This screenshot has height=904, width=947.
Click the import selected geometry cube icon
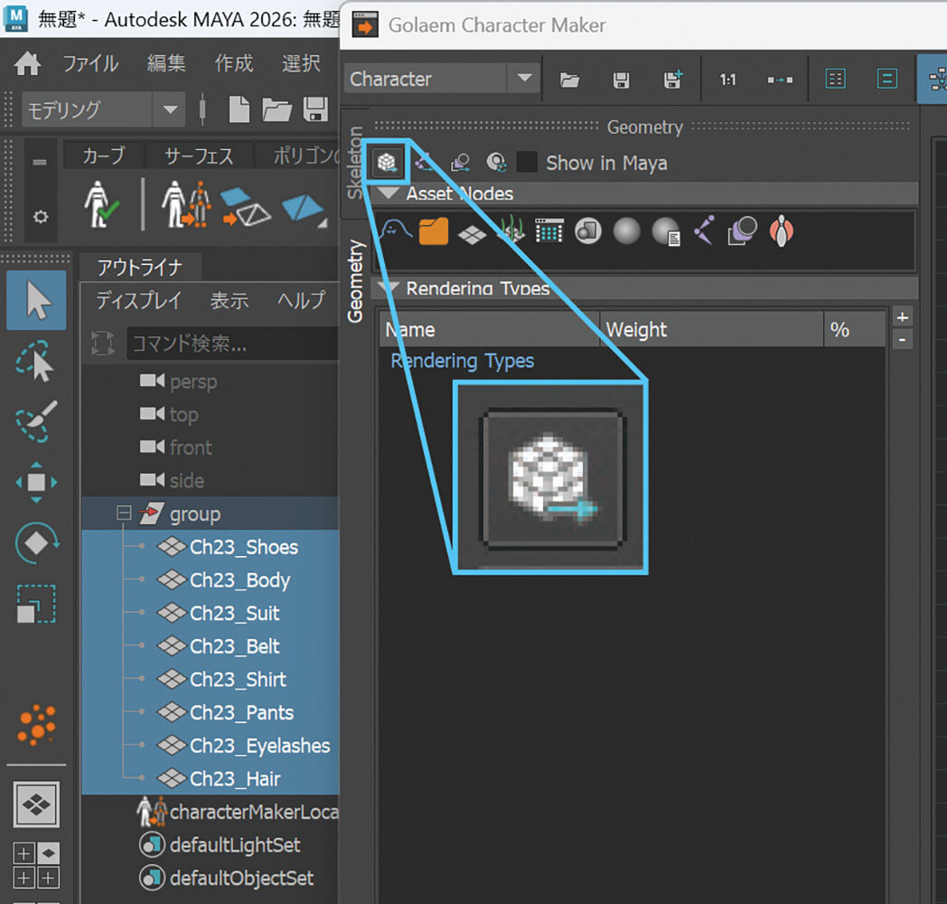pyautogui.click(x=387, y=163)
